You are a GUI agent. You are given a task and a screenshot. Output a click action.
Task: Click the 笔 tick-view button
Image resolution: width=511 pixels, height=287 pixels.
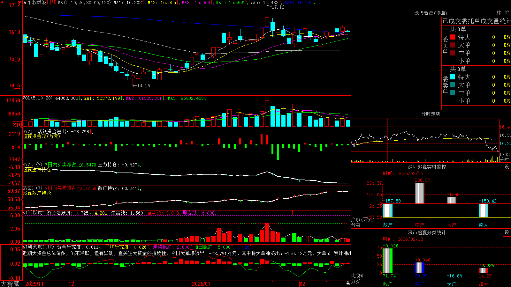[507, 13]
